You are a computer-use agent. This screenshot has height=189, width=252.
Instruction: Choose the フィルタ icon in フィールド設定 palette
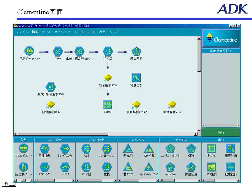click(x=86, y=149)
